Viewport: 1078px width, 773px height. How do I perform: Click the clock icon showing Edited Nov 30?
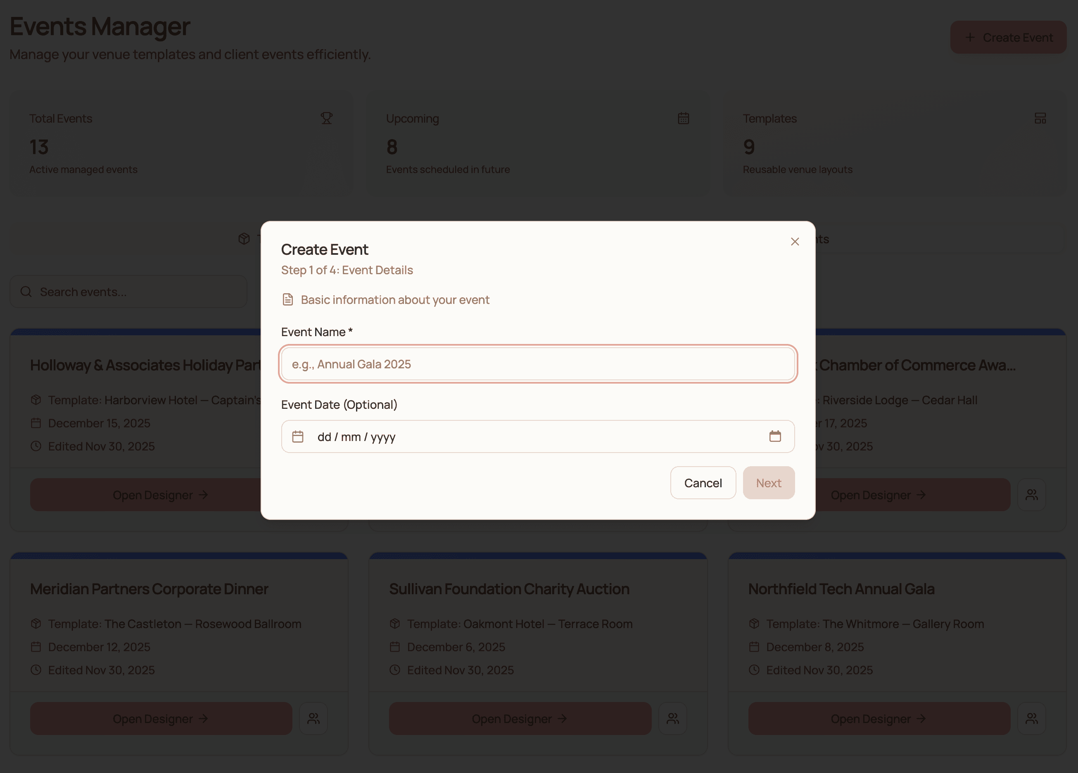[x=36, y=446]
